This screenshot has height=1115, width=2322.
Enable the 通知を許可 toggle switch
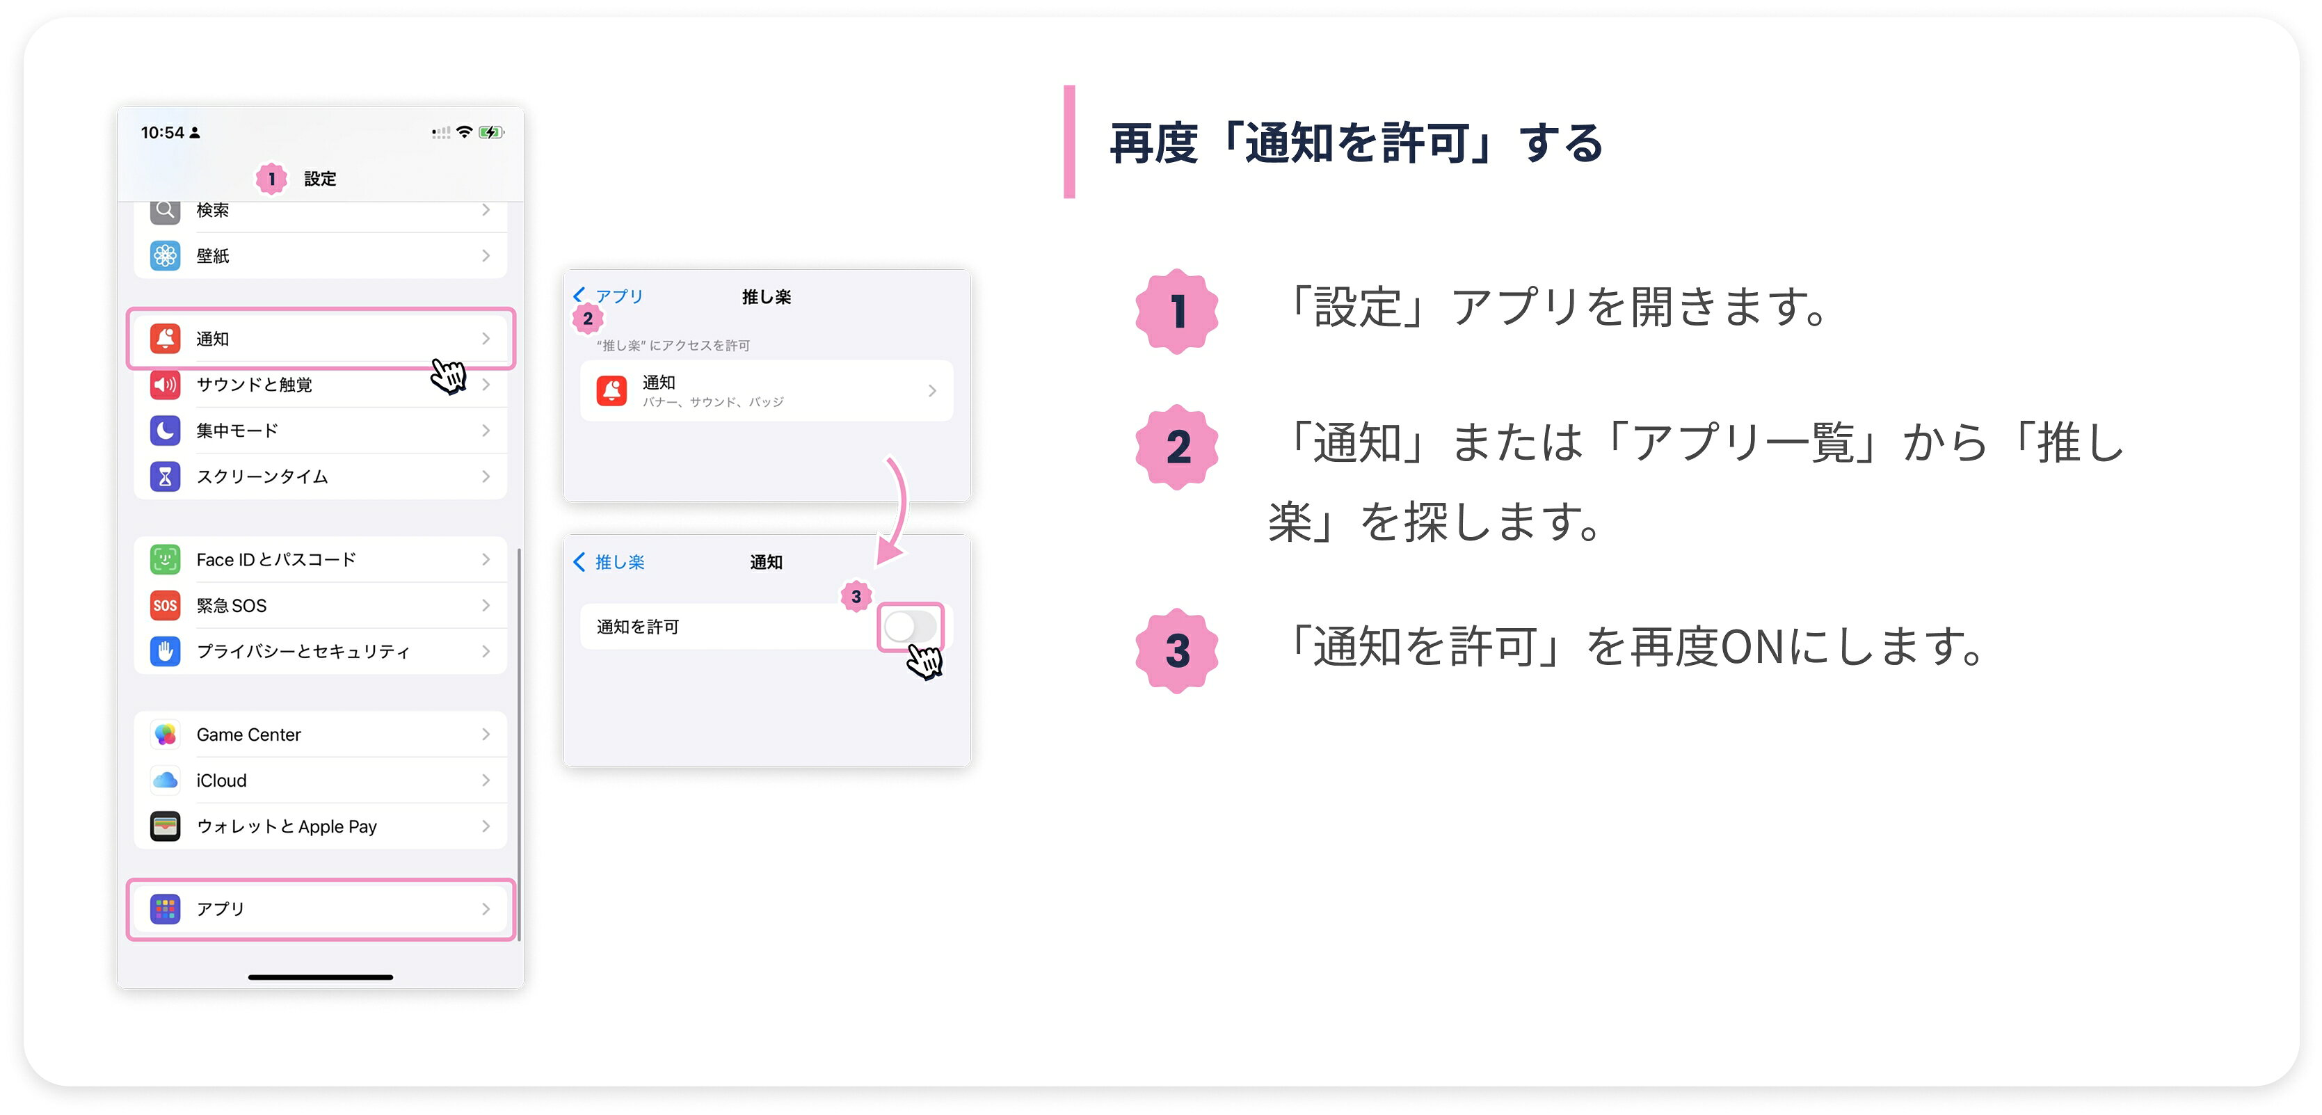point(909,627)
